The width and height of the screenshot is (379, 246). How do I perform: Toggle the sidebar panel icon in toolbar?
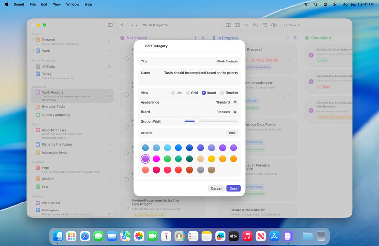pyautogui.click(x=110, y=25)
